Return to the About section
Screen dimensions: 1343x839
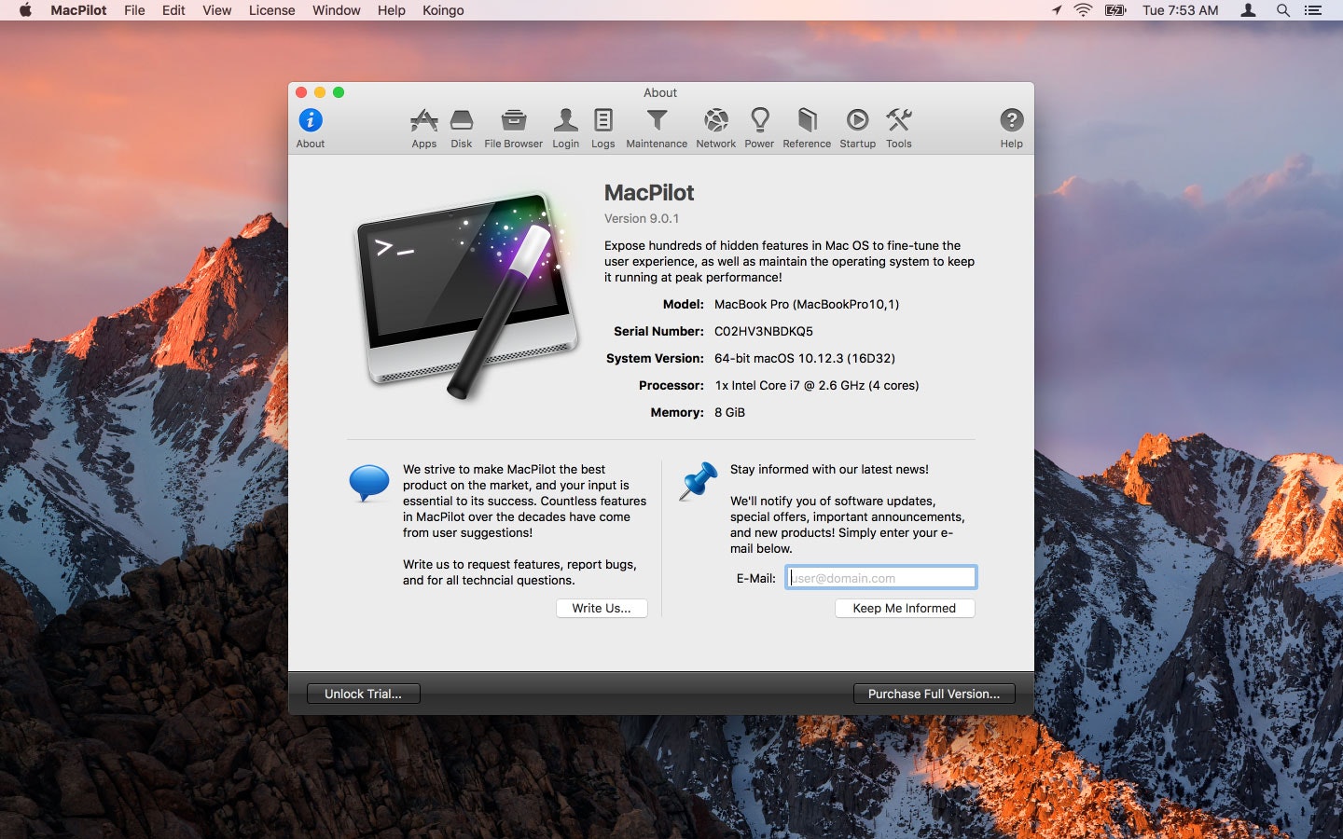(x=310, y=127)
